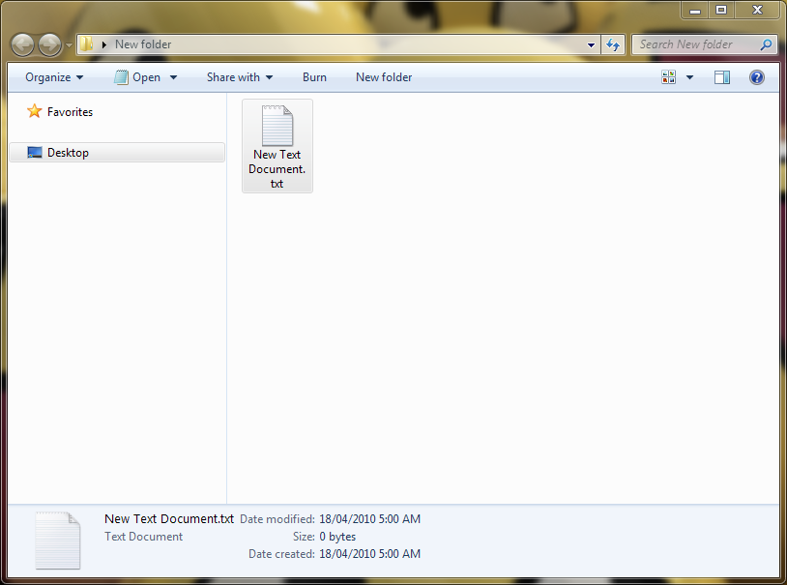The image size is (787, 585).
Task: Select the Favorites star in navigation pane
Action: click(35, 111)
